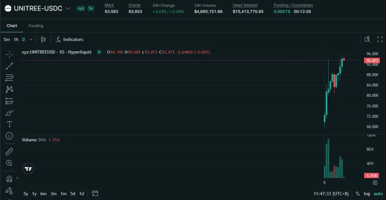The width and height of the screenshot is (386, 200).
Task: Click the Funding / Countdown header
Action: click(293, 5)
